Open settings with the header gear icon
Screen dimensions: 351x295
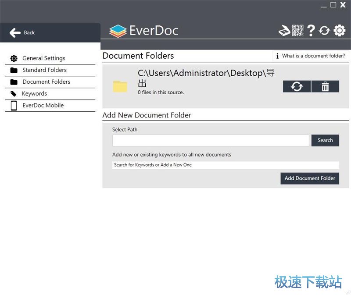(340, 30)
